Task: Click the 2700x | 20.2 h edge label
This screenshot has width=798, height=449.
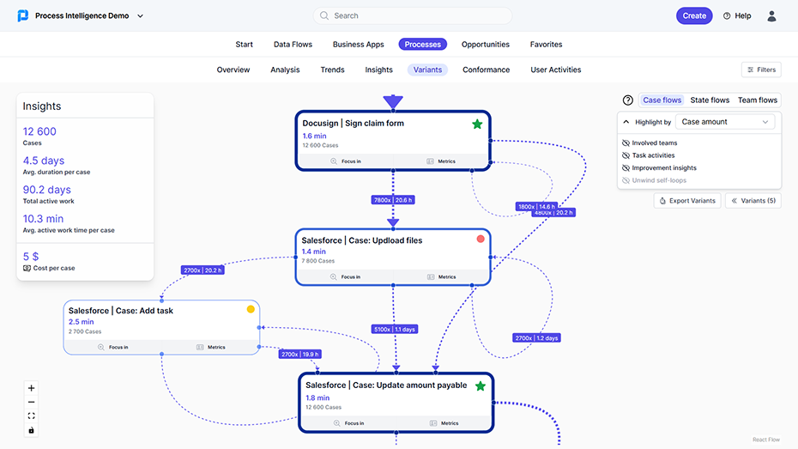Action: coord(203,270)
